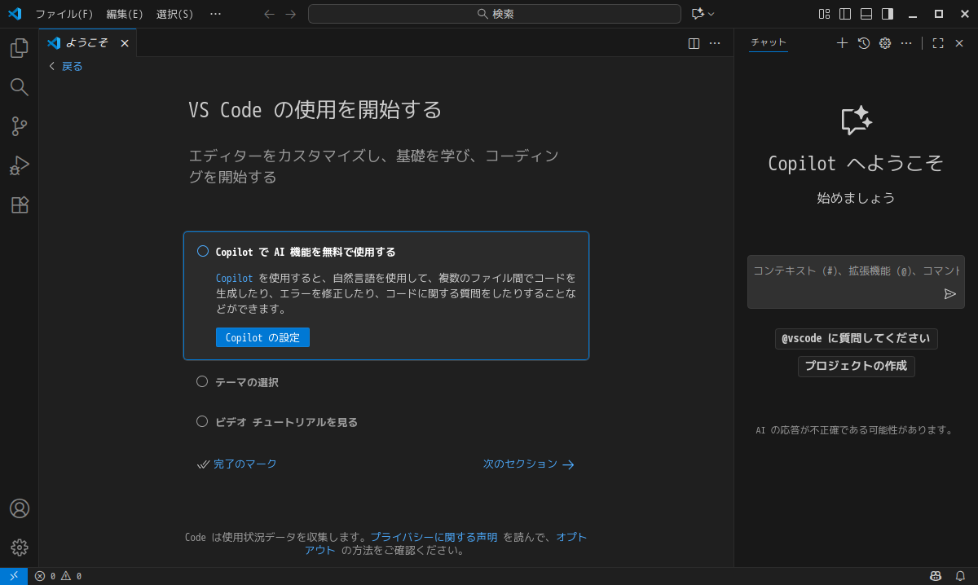Select the チャット panel tab
Screen dimensions: 978x585
769,43
